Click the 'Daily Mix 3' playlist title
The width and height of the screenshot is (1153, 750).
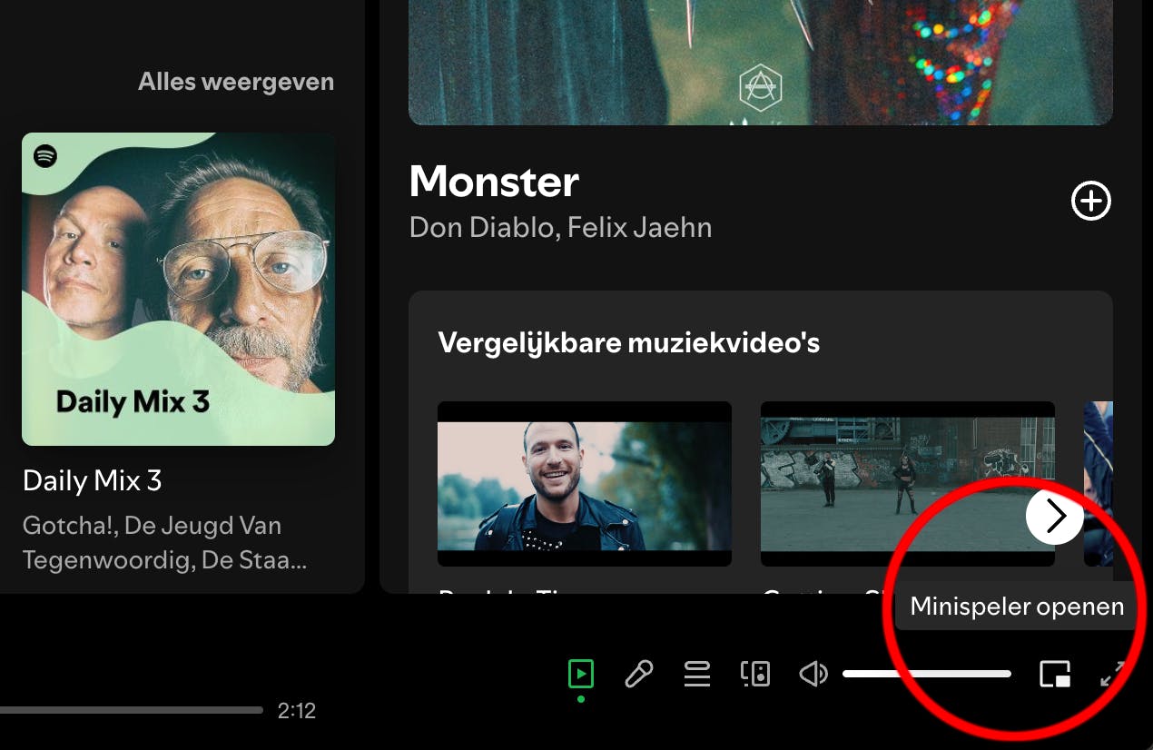[x=93, y=480]
